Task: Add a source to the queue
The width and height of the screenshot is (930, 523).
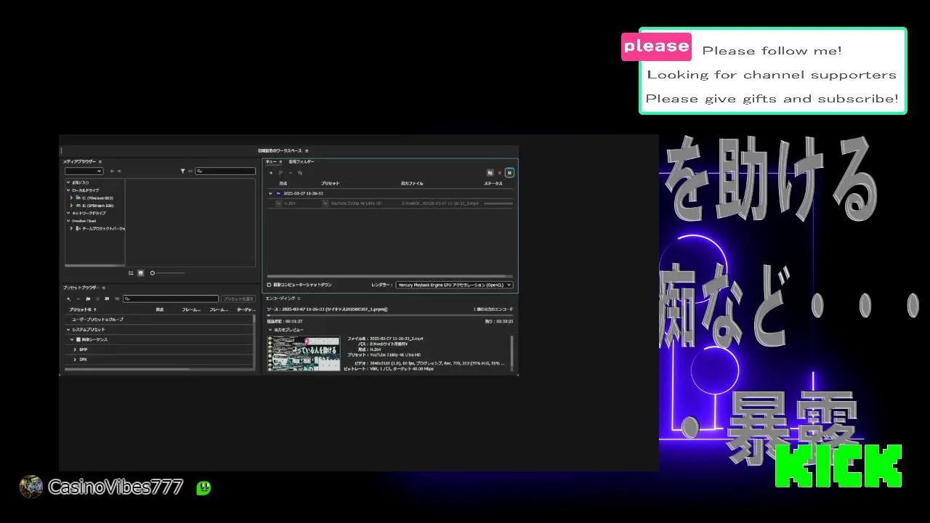Action: pos(271,173)
